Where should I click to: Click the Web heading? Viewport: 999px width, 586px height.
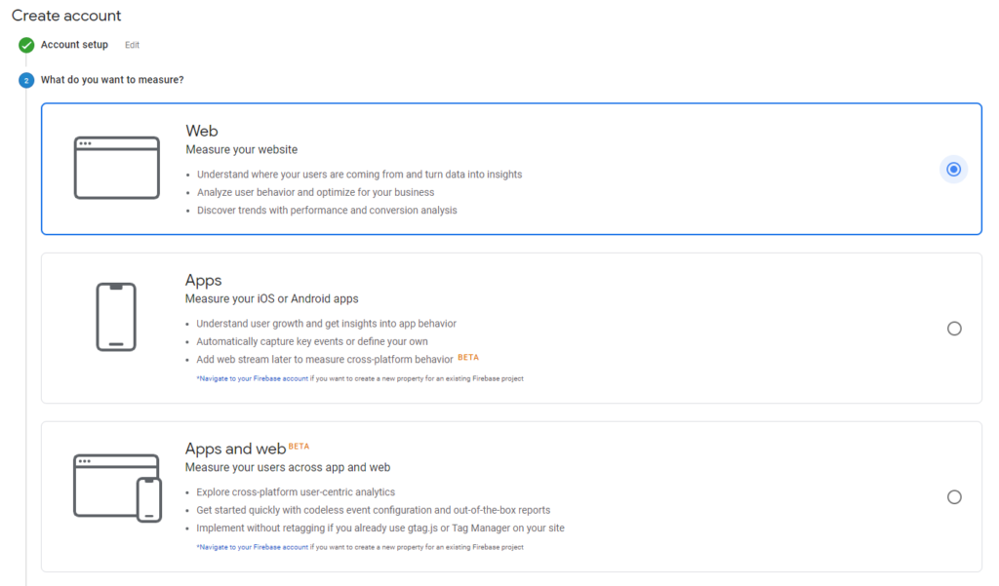tap(202, 131)
